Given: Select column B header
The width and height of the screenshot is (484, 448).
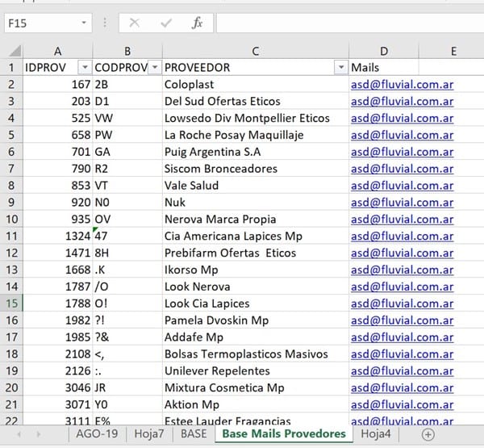Looking at the screenshot, I should (x=127, y=52).
